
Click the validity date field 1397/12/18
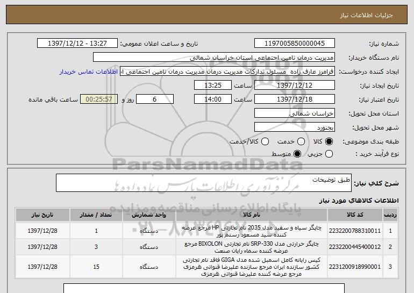pyautogui.click(x=295, y=99)
